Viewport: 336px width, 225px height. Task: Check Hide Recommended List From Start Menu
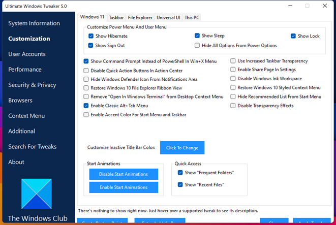pyautogui.click(x=233, y=97)
